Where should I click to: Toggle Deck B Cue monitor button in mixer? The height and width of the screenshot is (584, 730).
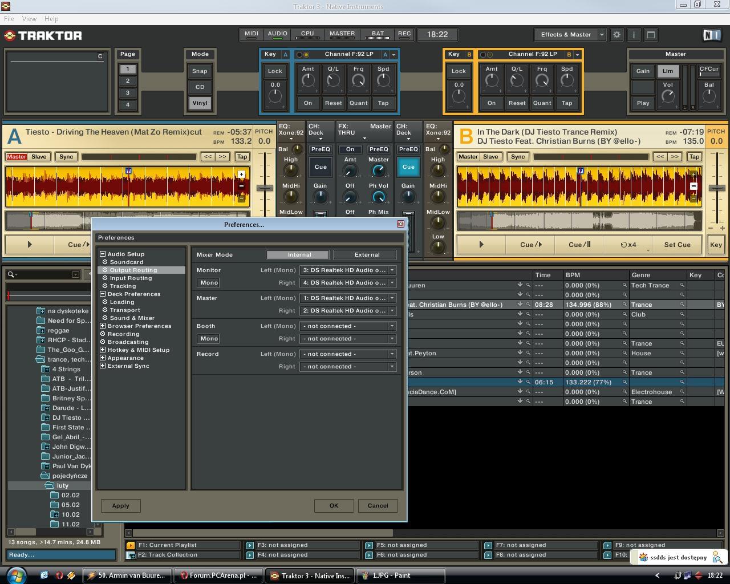click(x=408, y=167)
